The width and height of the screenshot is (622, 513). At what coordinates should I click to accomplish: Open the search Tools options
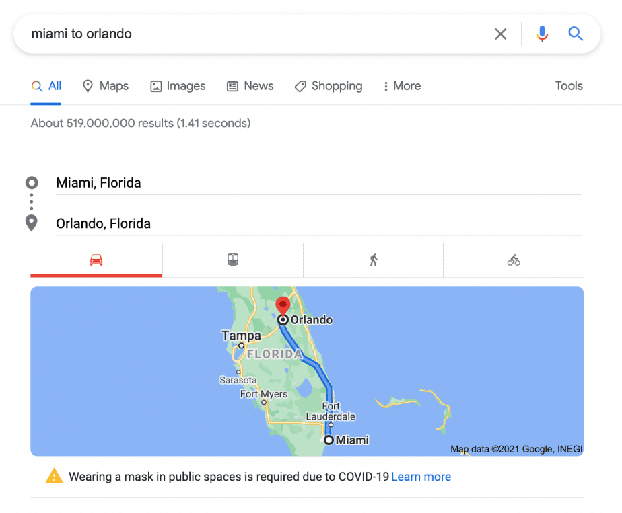pos(569,86)
